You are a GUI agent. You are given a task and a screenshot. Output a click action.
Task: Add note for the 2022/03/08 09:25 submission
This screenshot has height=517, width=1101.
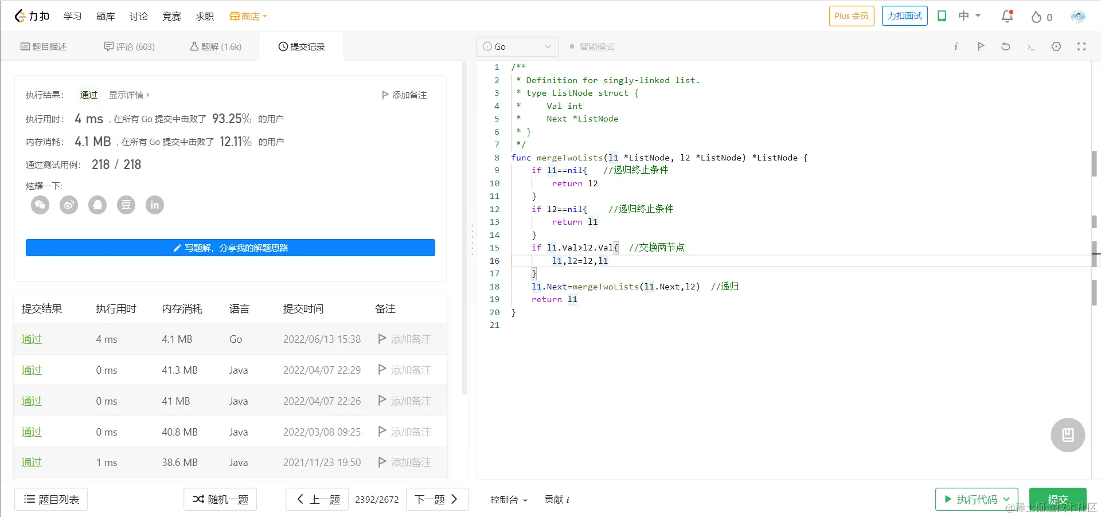(405, 432)
